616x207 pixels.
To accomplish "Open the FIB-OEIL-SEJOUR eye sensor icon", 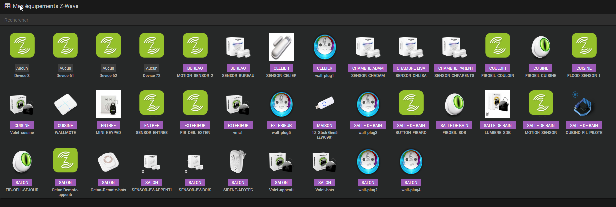I will [x=22, y=162].
